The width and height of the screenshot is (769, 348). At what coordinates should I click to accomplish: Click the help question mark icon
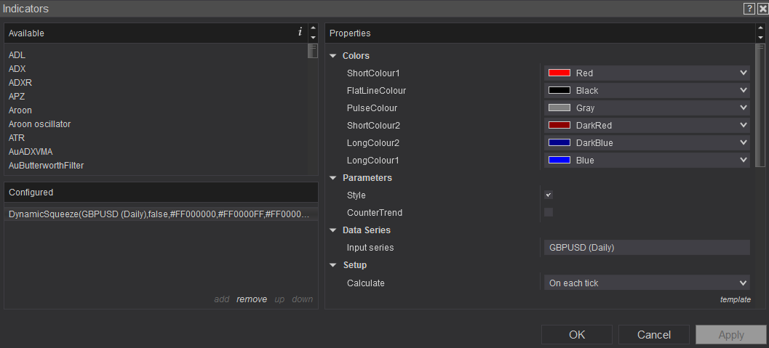point(749,9)
